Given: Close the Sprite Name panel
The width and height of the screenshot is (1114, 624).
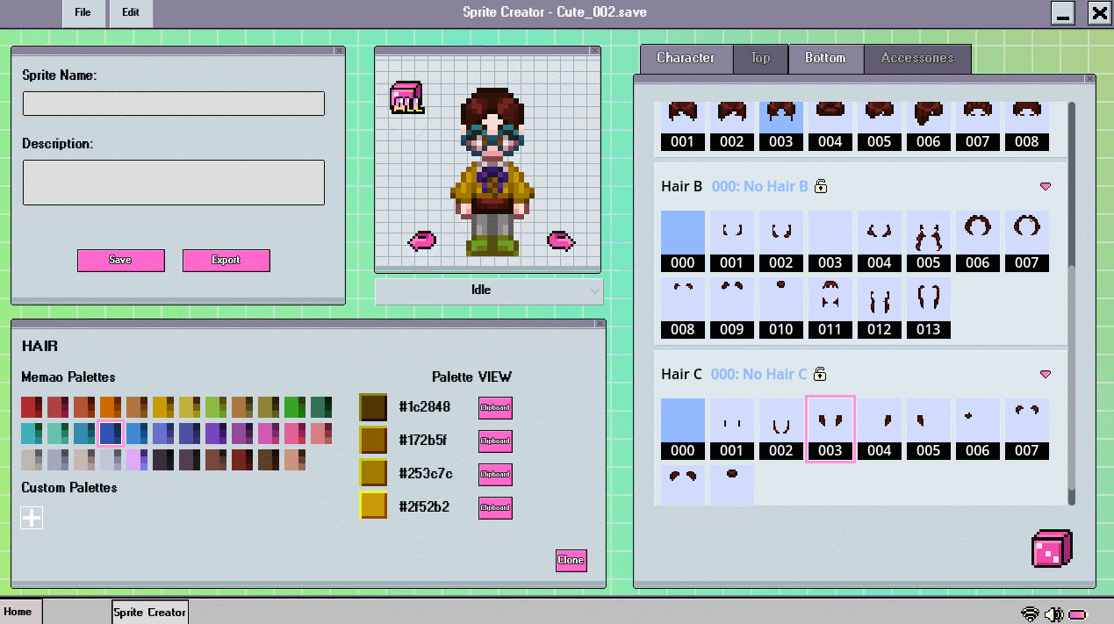Looking at the screenshot, I should point(339,51).
